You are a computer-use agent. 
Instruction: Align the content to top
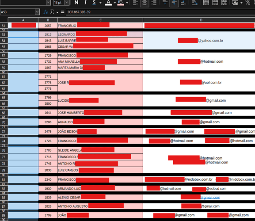[x=165, y=3]
